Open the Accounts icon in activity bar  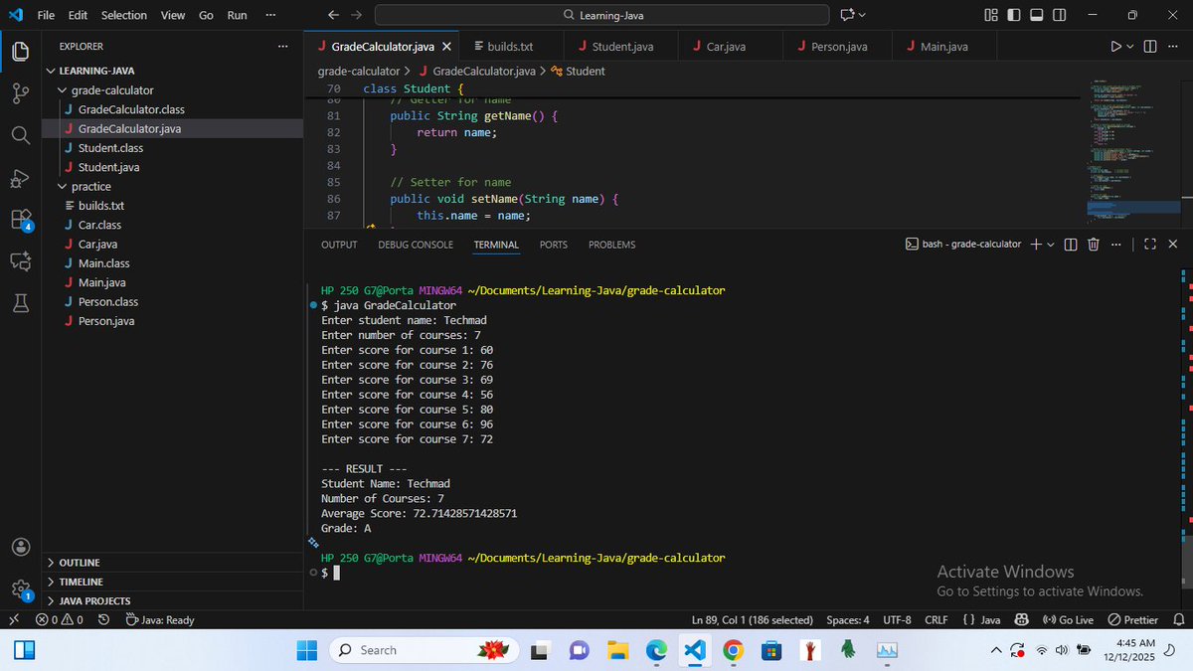click(x=20, y=547)
